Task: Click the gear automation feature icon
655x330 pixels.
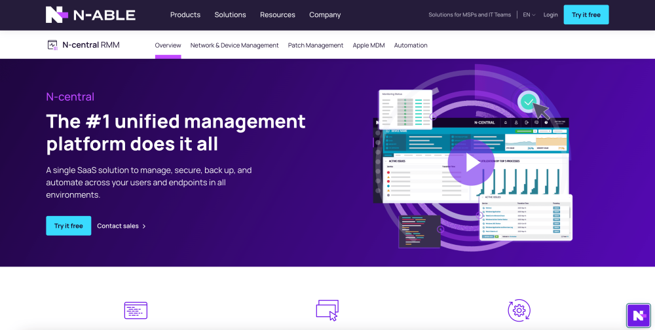Action: point(519,310)
